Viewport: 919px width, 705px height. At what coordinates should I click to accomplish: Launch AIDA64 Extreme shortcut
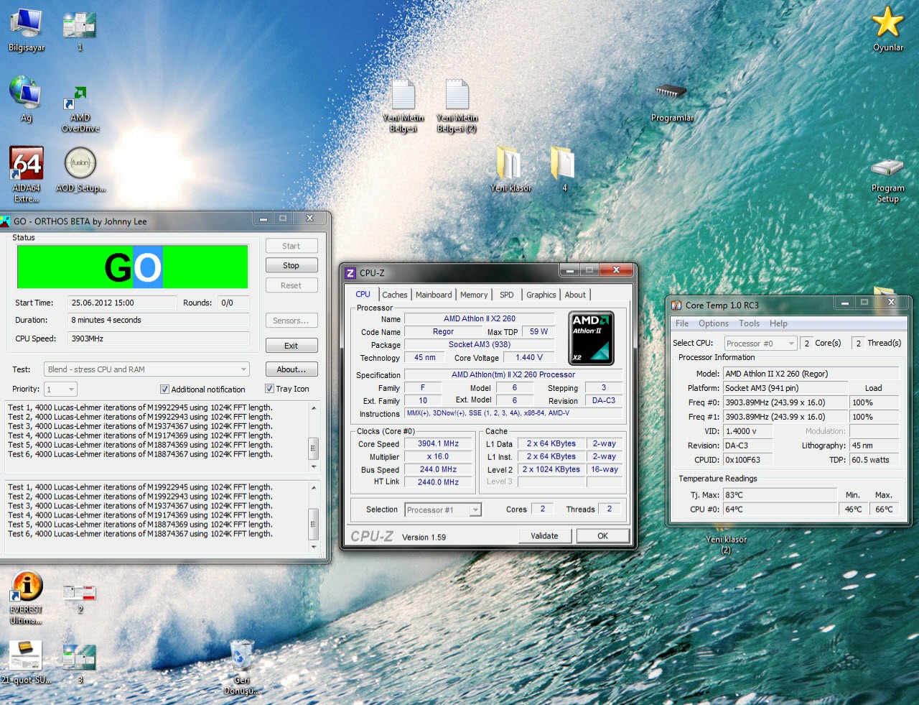coord(27,174)
